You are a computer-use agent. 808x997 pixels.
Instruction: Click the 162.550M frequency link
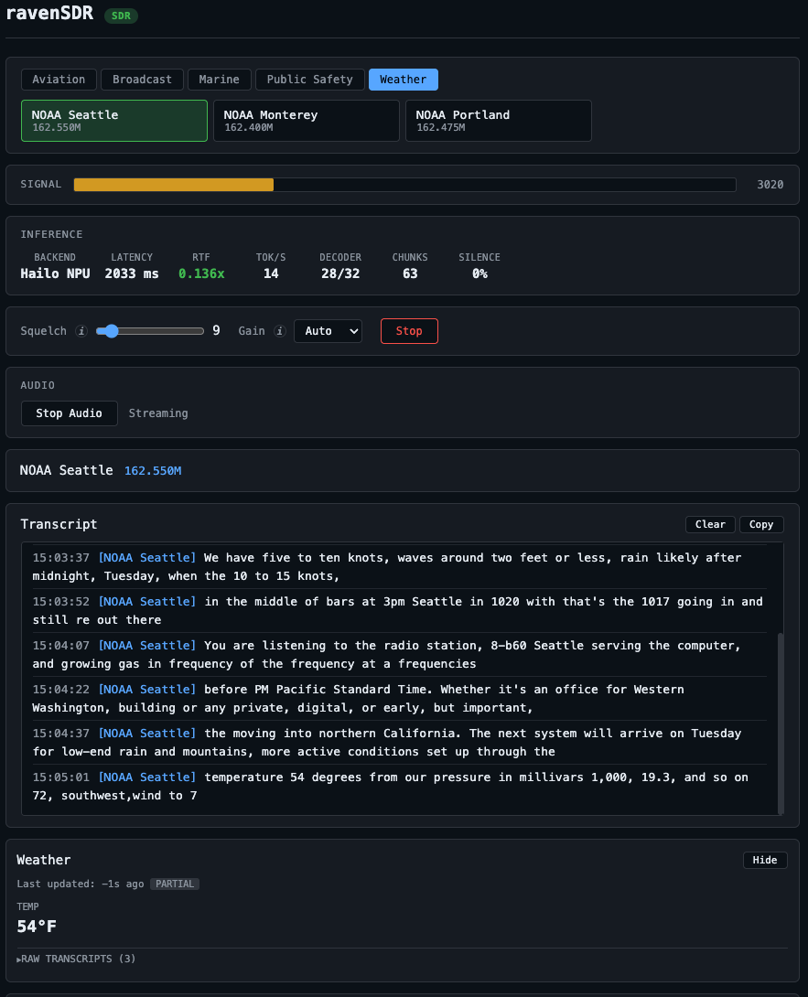coord(152,470)
